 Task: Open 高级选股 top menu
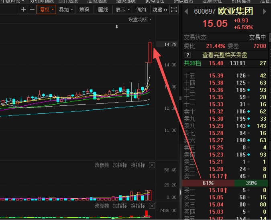tap(97, 2)
